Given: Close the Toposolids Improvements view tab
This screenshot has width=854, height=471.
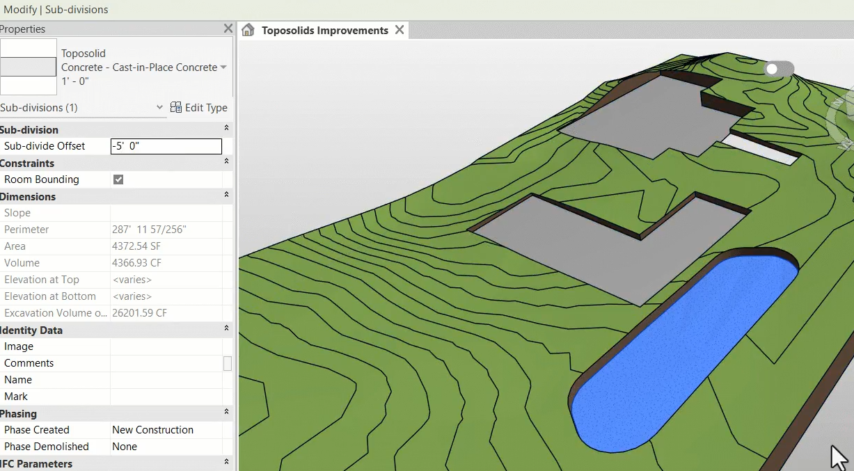Looking at the screenshot, I should 400,30.
